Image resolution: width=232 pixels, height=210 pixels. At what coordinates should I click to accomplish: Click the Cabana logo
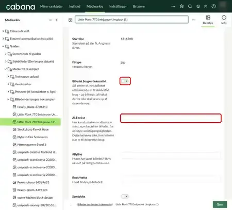20,7
